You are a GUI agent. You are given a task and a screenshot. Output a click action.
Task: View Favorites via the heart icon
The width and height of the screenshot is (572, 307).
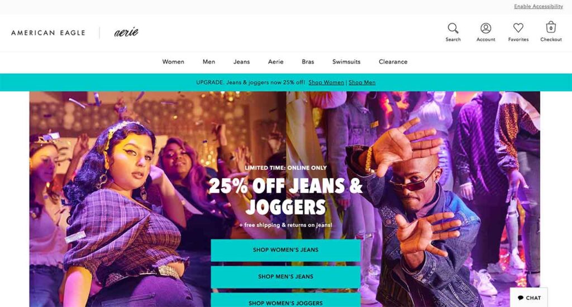click(518, 28)
